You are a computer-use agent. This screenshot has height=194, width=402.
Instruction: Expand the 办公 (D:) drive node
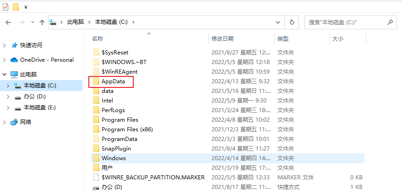(x=8, y=97)
